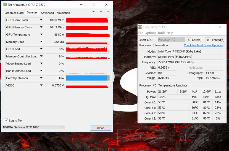Screen dimensions: 229x151
Task: Click the Revision B0 field
Action: tap(167, 73)
